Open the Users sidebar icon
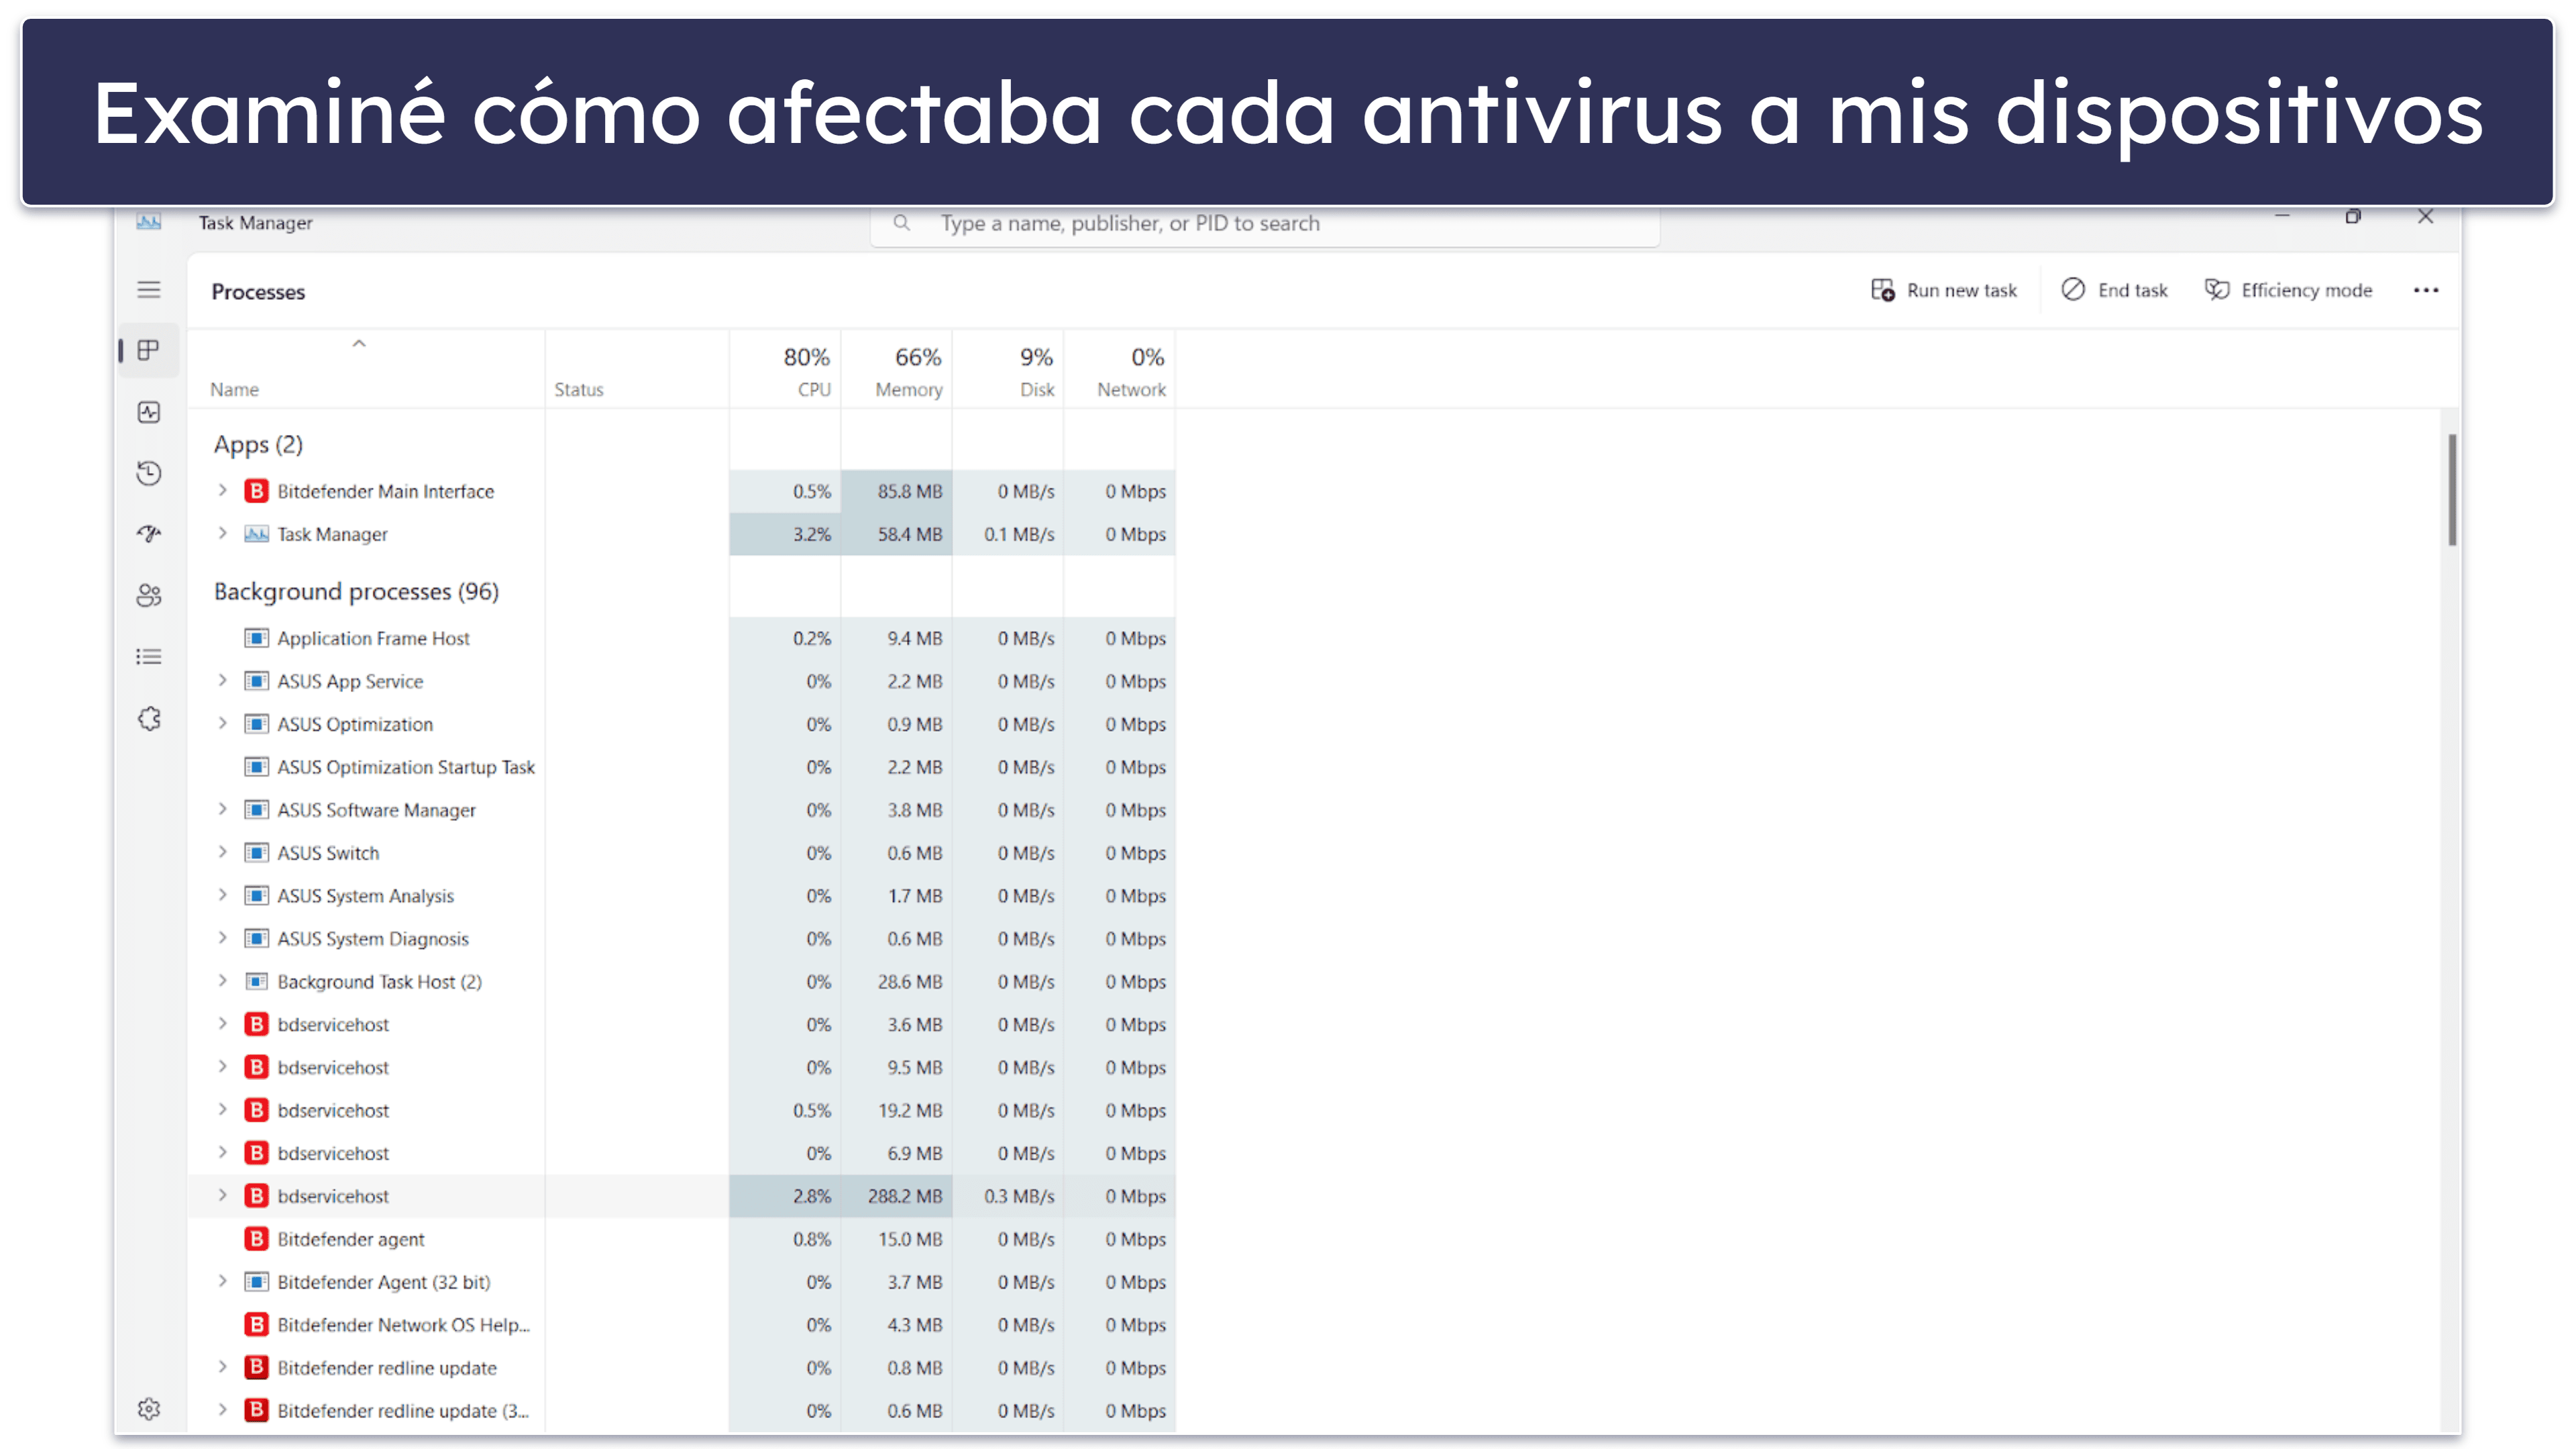This screenshot has height=1449, width=2576. pyautogui.click(x=149, y=597)
